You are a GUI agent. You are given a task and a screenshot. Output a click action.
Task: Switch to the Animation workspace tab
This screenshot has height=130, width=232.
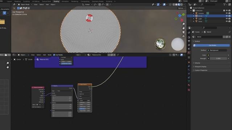(x=65, y=1)
